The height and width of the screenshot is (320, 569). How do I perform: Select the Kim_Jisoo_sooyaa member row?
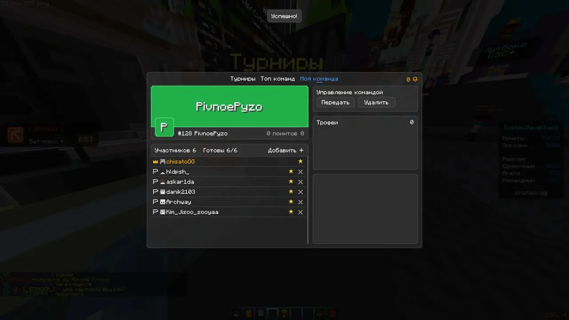229,212
